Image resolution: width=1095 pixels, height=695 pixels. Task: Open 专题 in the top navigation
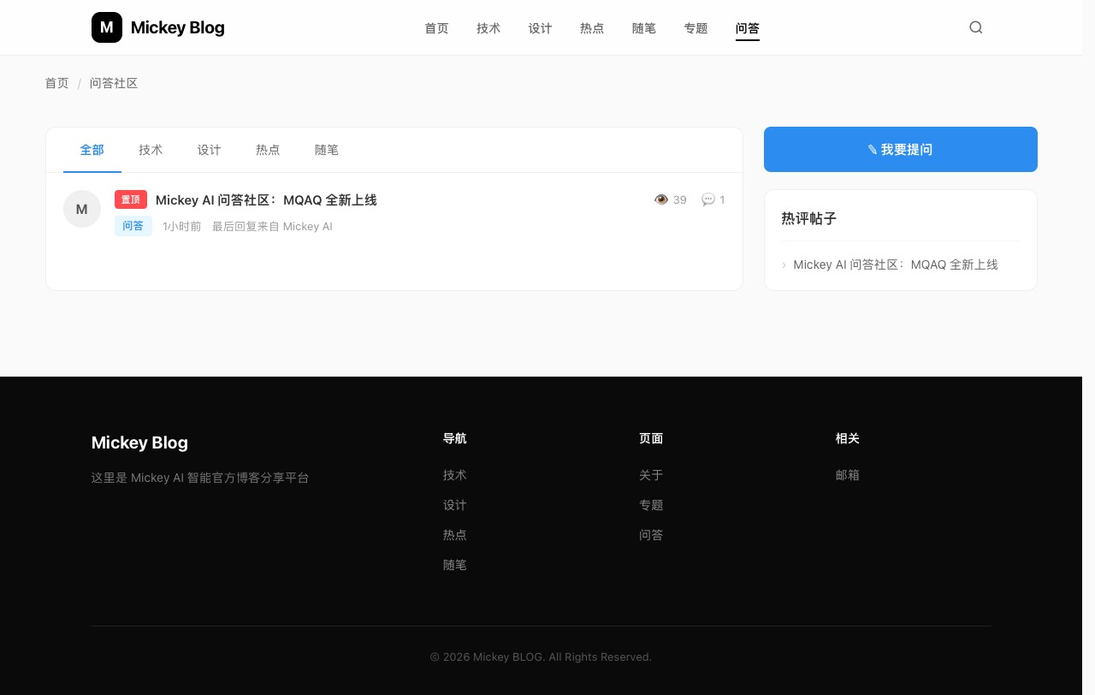pyautogui.click(x=696, y=28)
